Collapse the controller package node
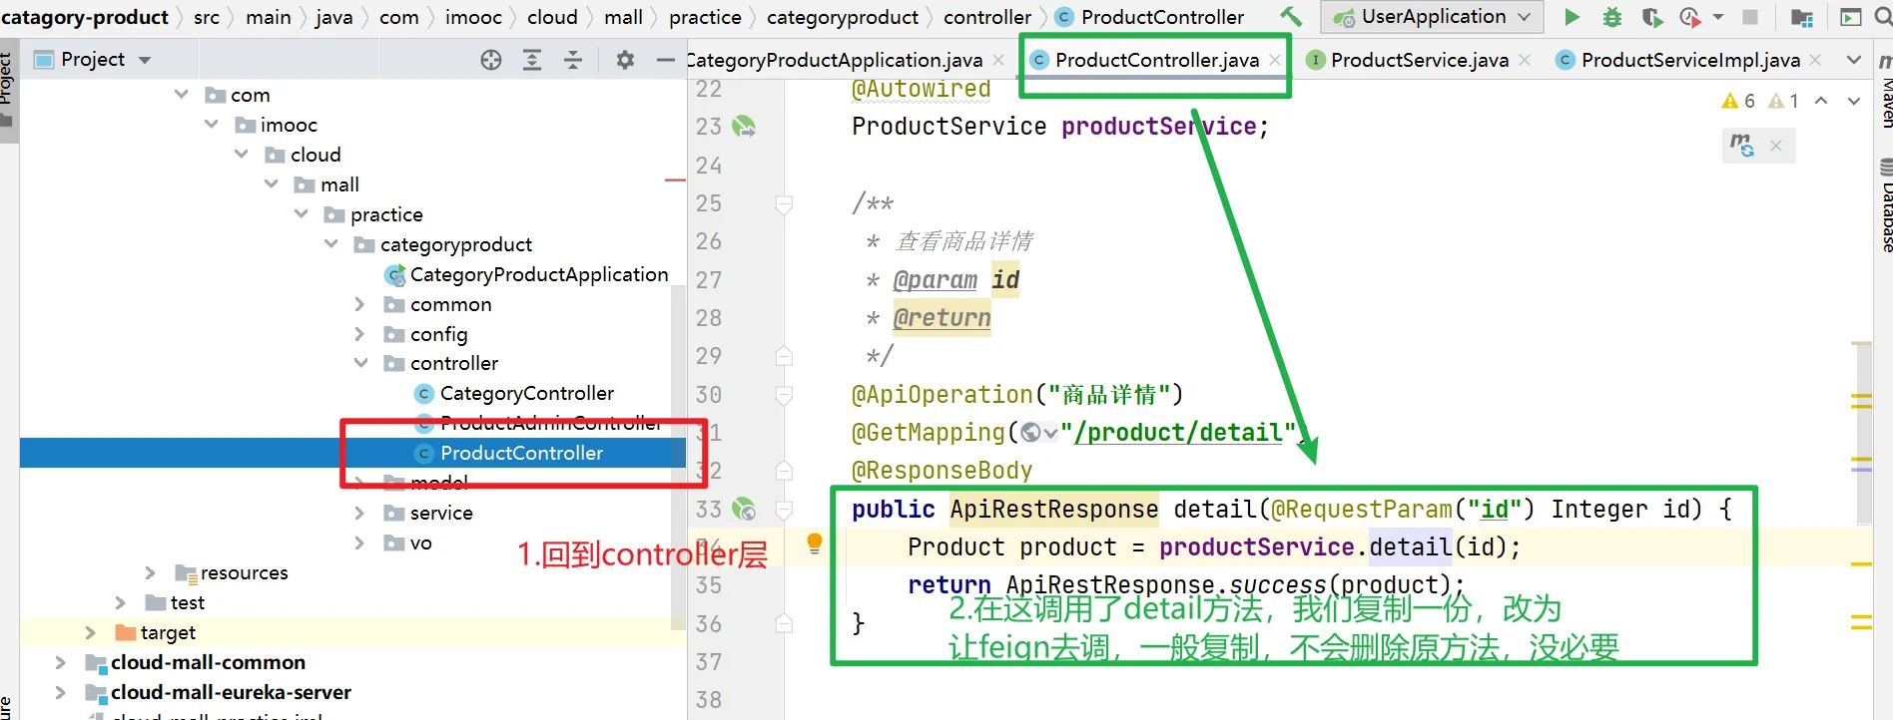 click(360, 363)
